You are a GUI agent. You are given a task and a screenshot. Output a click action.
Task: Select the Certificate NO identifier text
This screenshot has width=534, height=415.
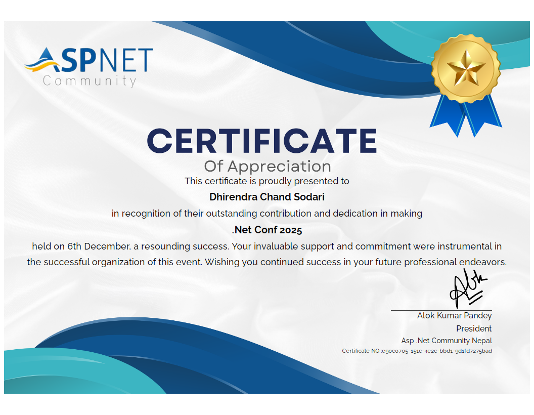click(x=417, y=351)
